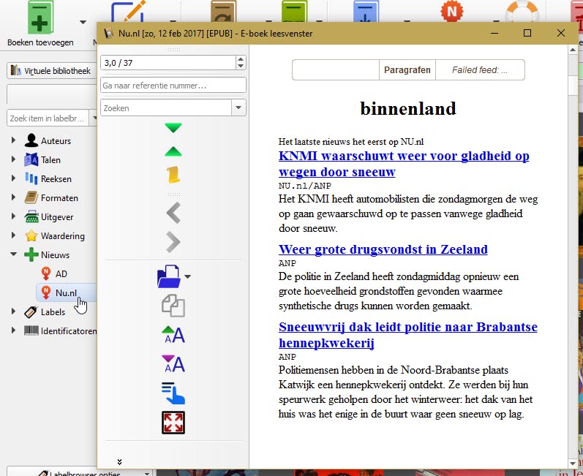This screenshot has height=476, width=583.
Task: Toggle full screen with the red arrows icon
Action: [x=173, y=423]
